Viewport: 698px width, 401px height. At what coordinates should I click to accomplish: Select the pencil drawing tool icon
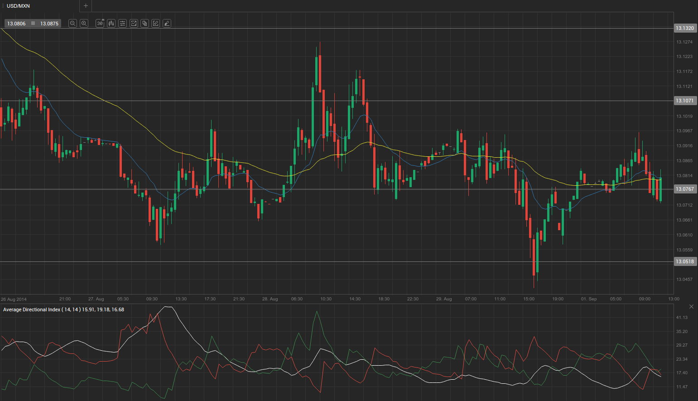[167, 24]
